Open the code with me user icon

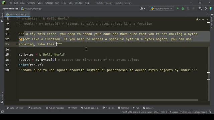coord(142,9)
